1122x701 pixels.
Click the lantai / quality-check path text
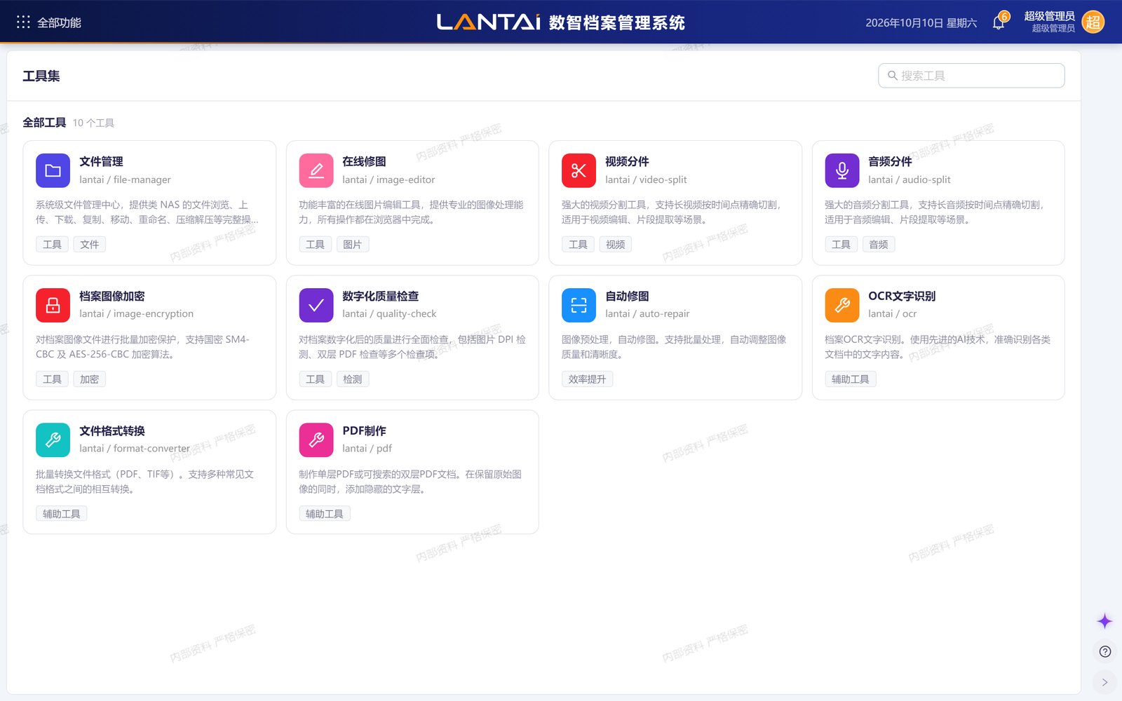click(389, 314)
